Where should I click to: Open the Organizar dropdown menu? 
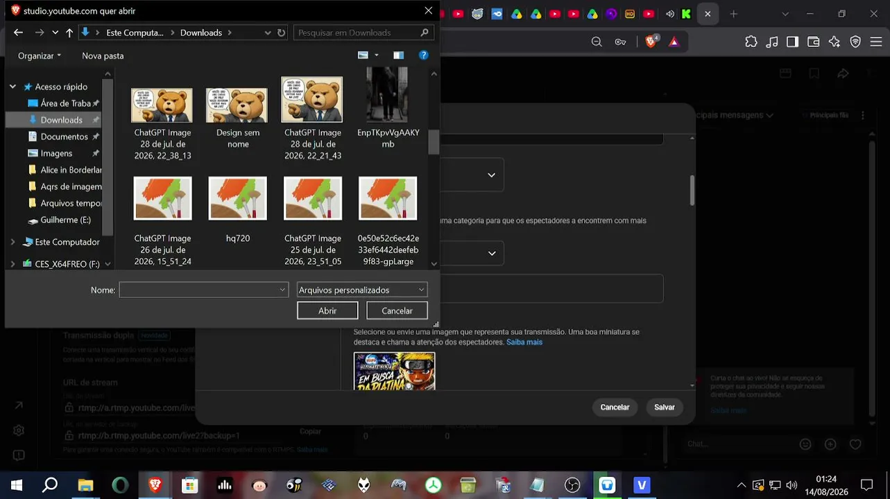(x=40, y=55)
